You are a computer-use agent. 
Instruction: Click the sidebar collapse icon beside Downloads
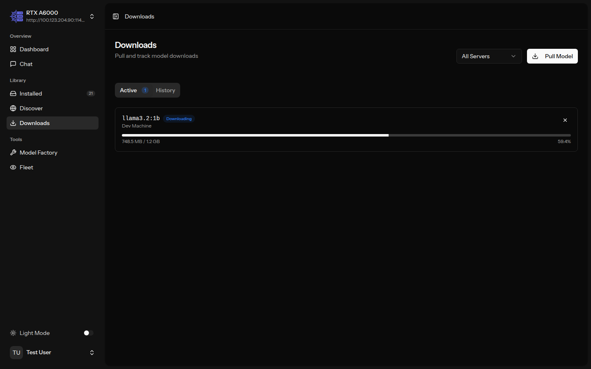115,16
